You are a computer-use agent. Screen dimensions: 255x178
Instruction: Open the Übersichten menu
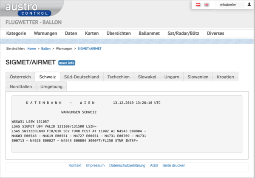(x=119, y=33)
